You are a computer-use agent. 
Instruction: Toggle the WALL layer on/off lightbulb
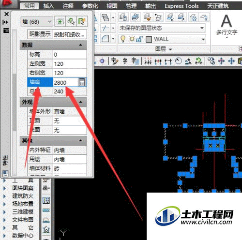[x=123, y=39]
